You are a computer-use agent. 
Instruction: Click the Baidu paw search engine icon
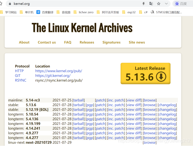click(x=177, y=4)
